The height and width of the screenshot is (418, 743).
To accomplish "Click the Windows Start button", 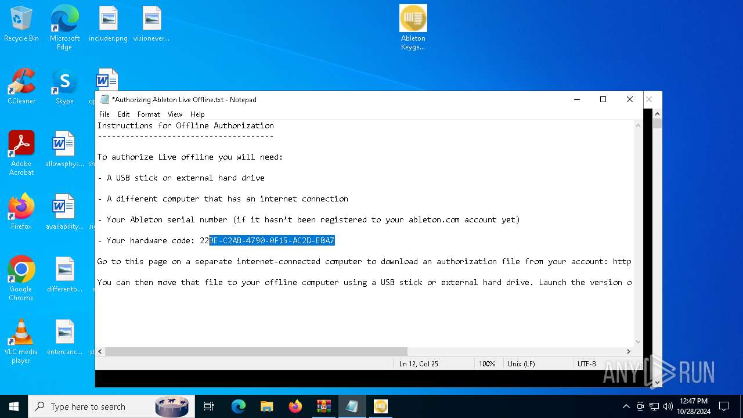I will pos(14,406).
